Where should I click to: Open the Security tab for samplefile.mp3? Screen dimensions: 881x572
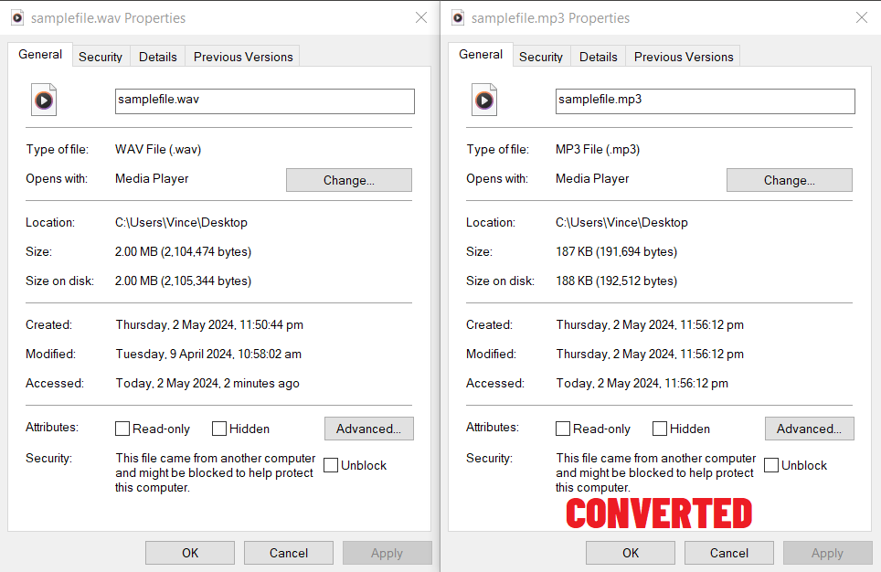tap(541, 56)
